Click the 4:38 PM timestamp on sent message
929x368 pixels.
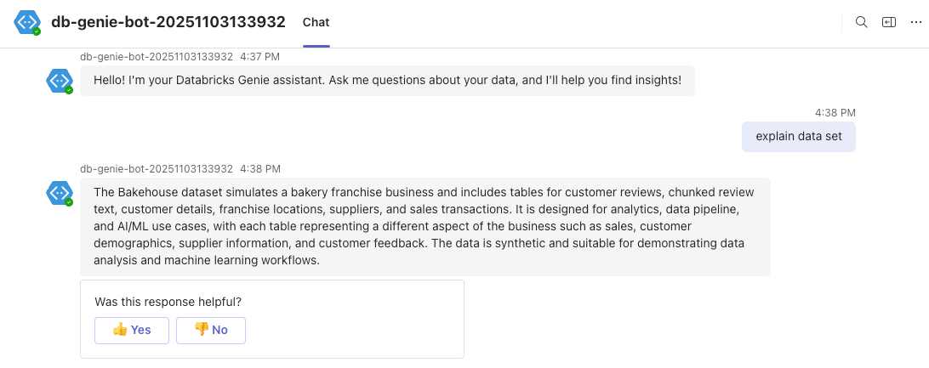pos(835,112)
